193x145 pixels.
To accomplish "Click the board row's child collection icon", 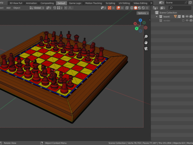I will click(x=179, y=17).
